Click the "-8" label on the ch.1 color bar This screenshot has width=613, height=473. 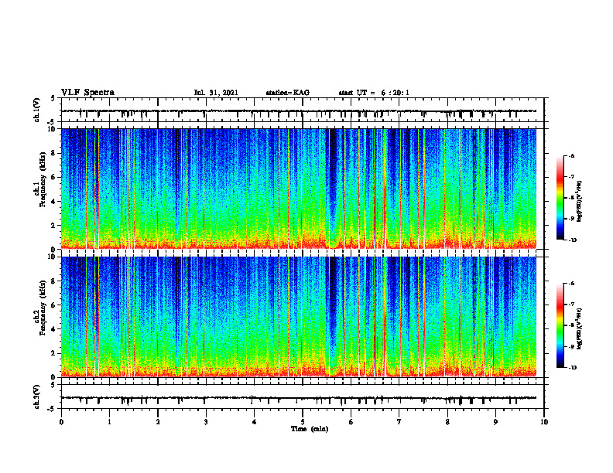[571, 198]
